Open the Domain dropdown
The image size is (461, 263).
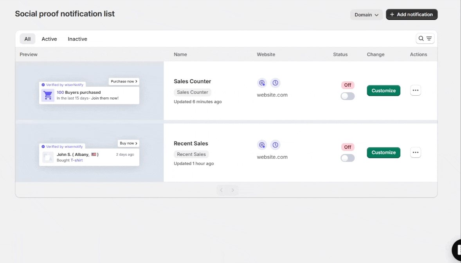(x=366, y=15)
